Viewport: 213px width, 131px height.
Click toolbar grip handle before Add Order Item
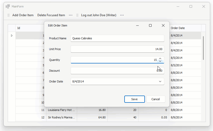pos(9,15)
